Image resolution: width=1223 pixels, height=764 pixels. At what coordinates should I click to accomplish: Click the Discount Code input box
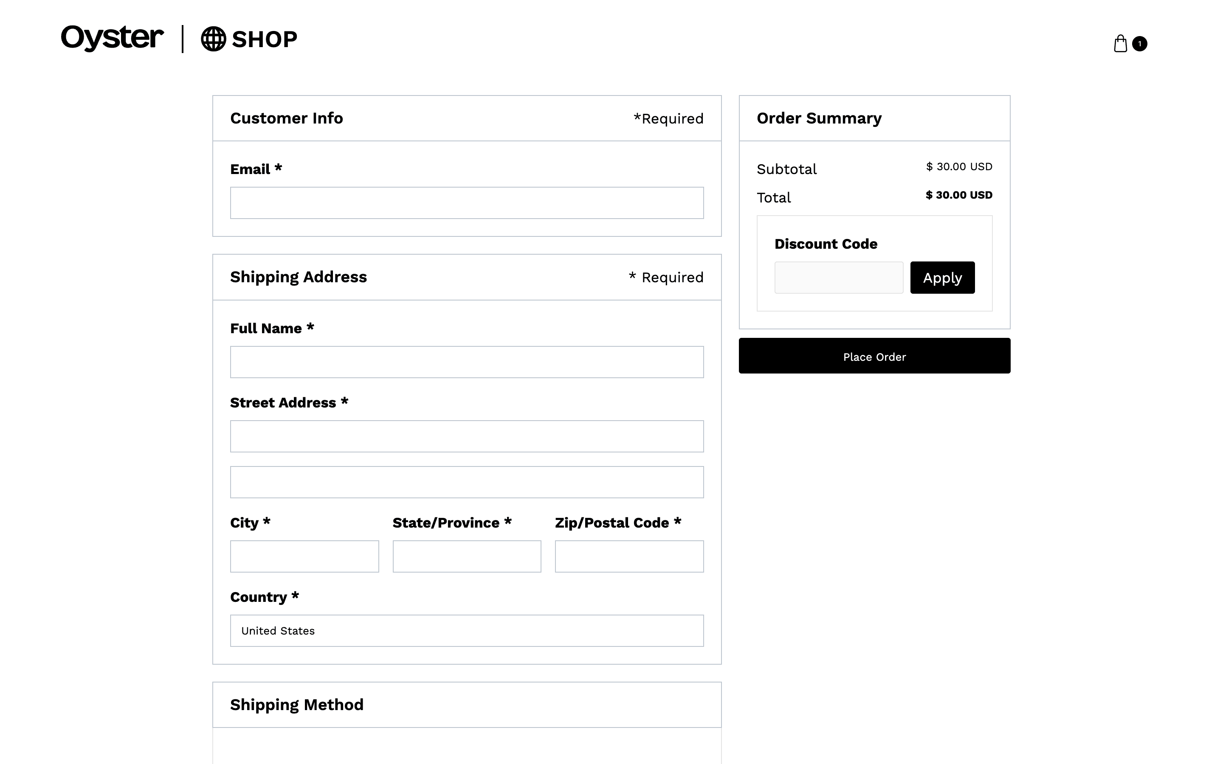click(838, 278)
